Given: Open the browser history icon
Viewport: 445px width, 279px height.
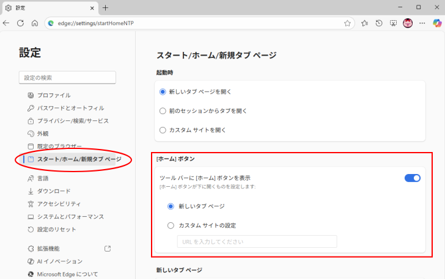Looking at the screenshot, I should (x=379, y=23).
